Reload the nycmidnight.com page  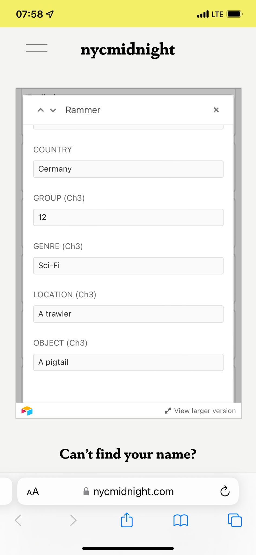click(225, 491)
